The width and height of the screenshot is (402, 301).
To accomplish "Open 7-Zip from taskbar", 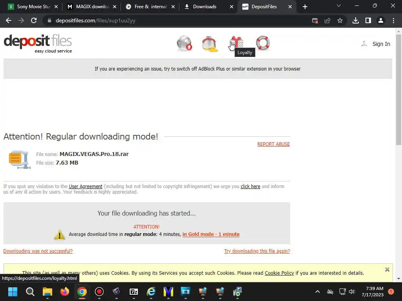I will 134,292.
